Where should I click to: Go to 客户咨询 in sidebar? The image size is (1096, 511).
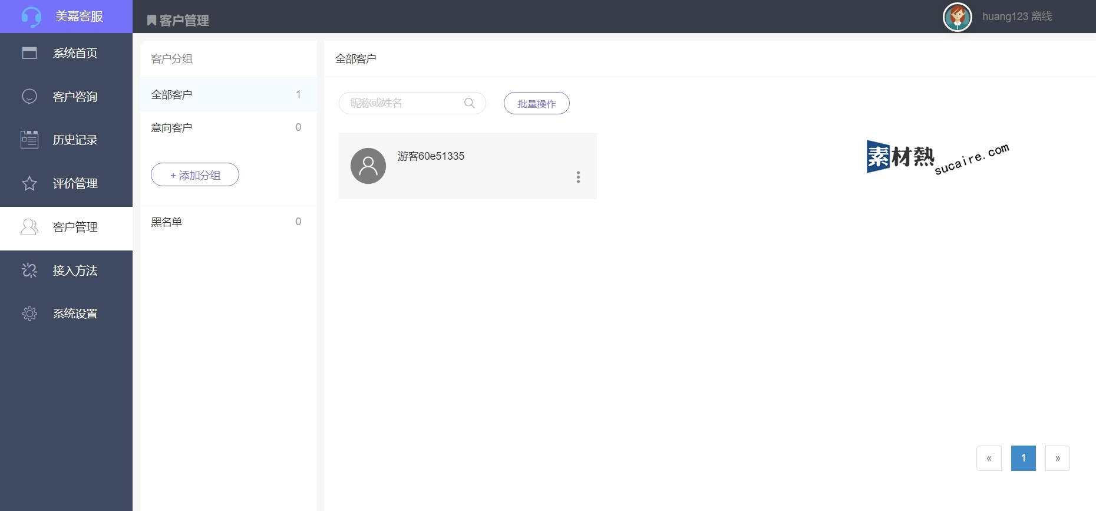tap(66, 97)
